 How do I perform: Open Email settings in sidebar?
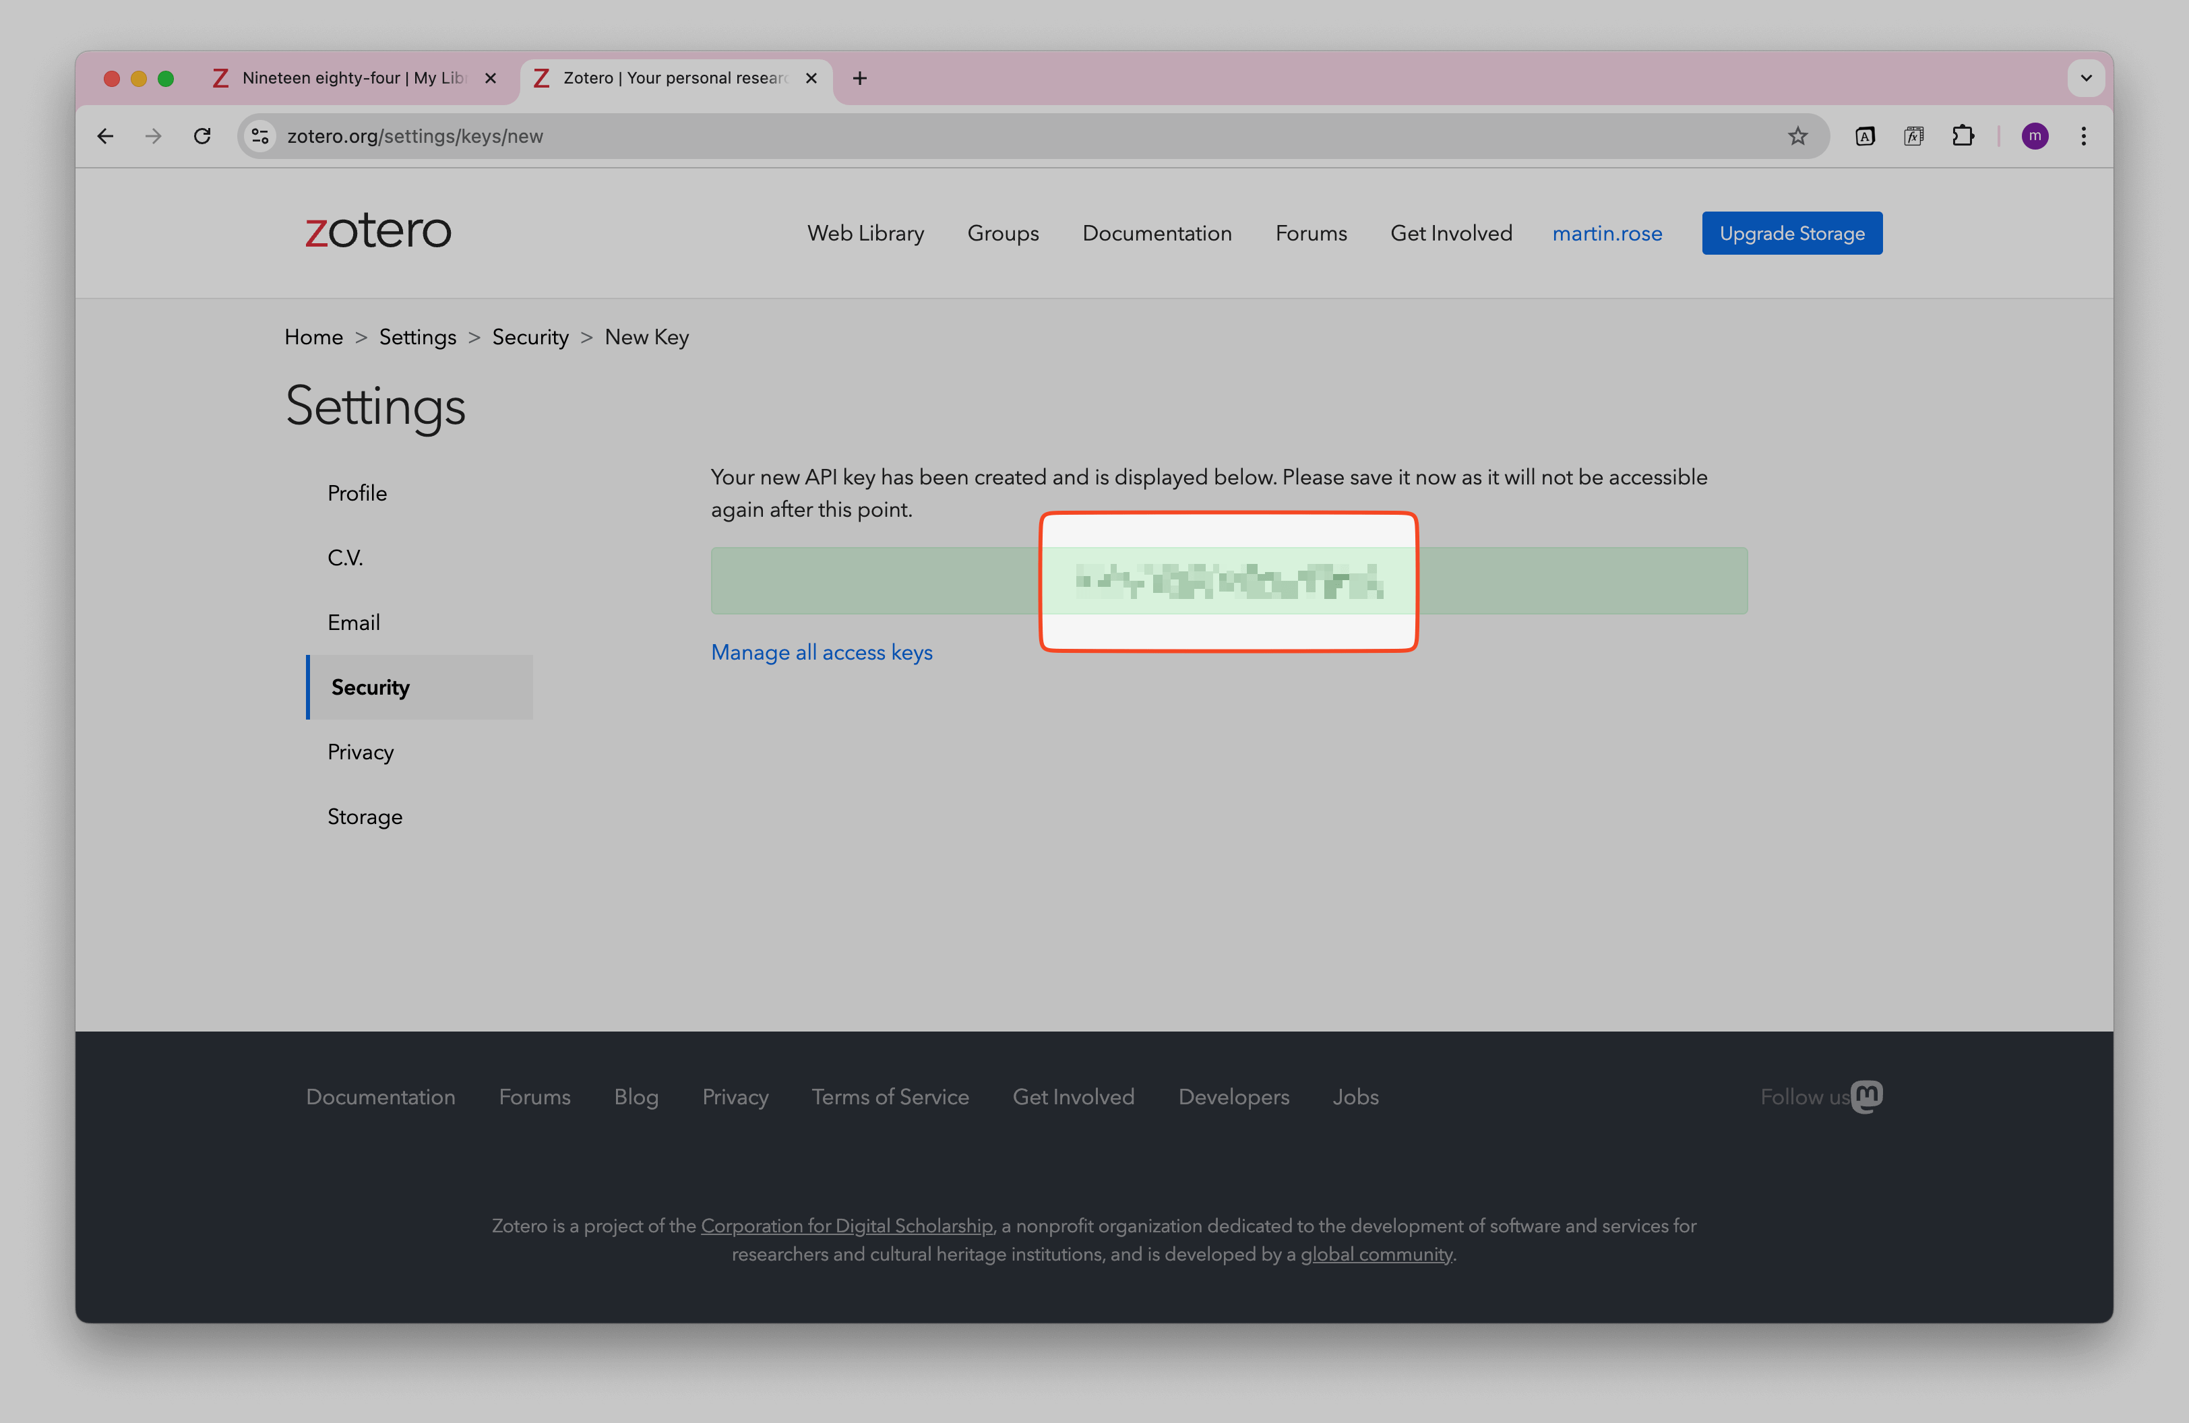coord(353,623)
